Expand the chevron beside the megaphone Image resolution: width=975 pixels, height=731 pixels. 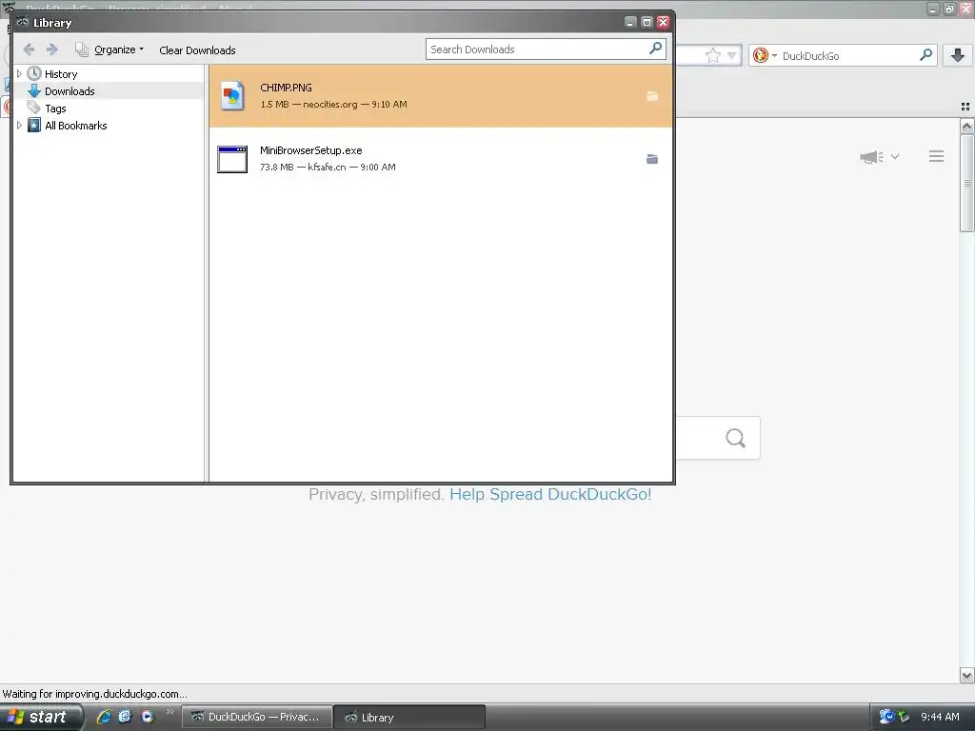895,157
